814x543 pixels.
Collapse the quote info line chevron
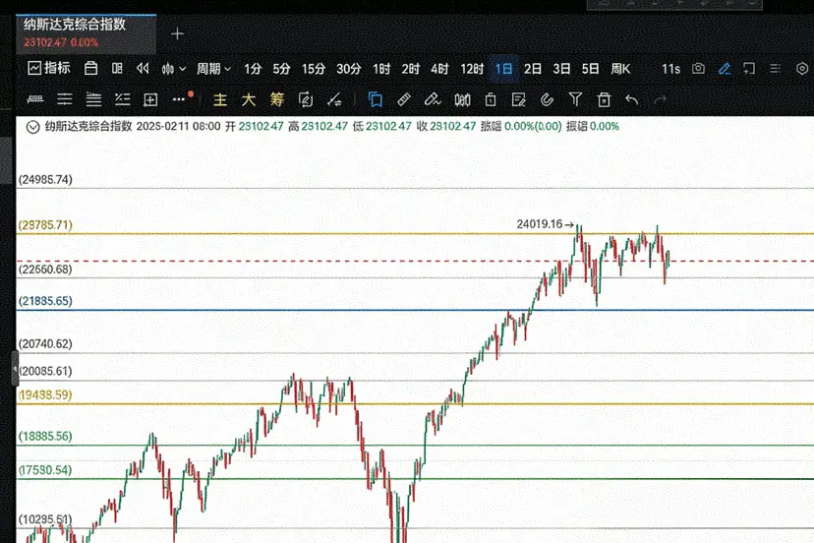(32, 127)
